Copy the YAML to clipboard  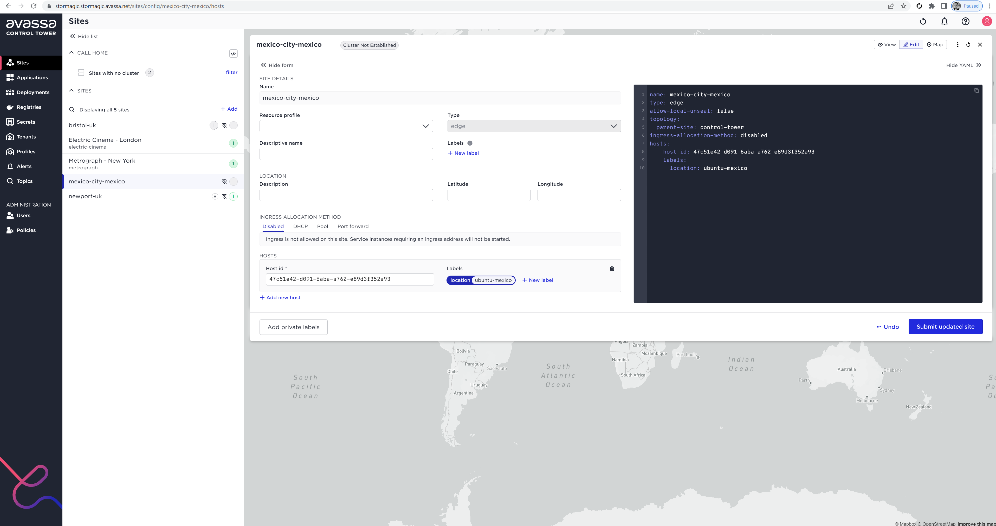[976, 91]
